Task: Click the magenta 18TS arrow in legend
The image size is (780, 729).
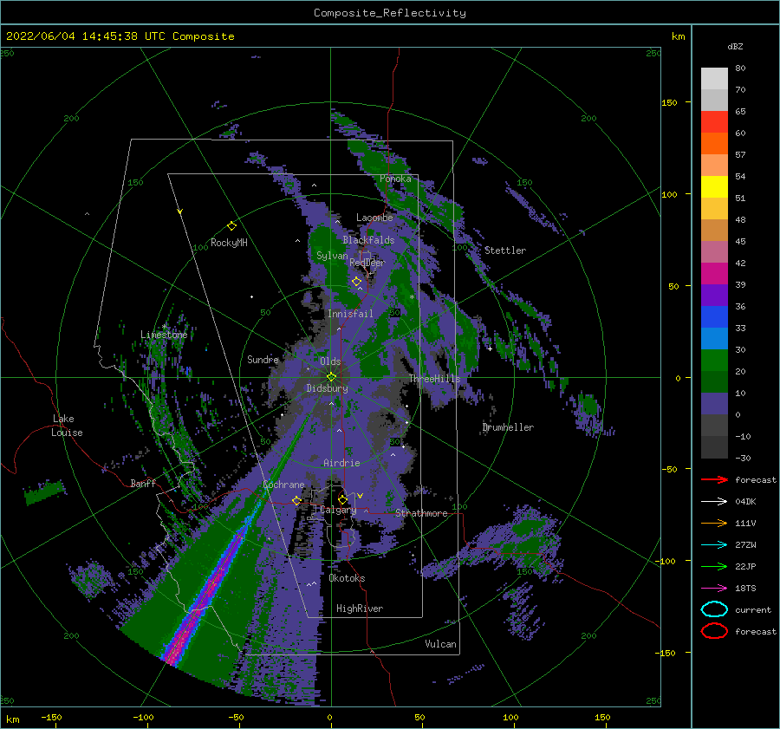Action: pyautogui.click(x=714, y=589)
